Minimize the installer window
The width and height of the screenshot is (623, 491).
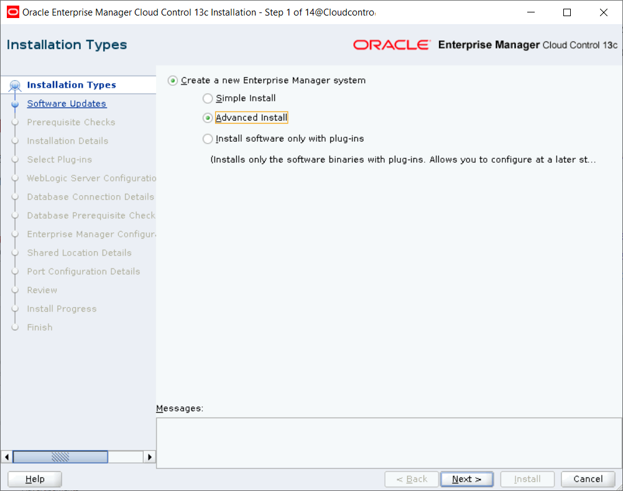click(531, 12)
